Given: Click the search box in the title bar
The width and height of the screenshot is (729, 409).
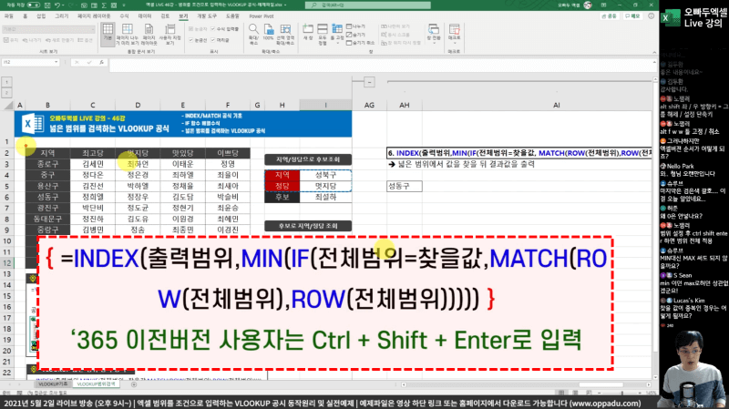Looking at the screenshot, I should point(368,5).
